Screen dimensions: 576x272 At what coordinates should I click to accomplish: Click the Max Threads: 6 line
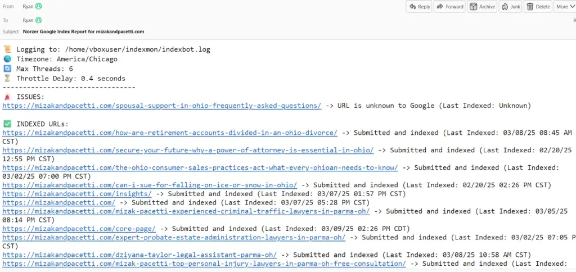[38, 69]
